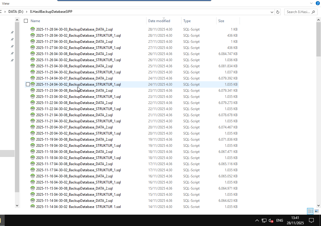Open the Windows notification center
The image size is (321, 226).
(x=311, y=220)
